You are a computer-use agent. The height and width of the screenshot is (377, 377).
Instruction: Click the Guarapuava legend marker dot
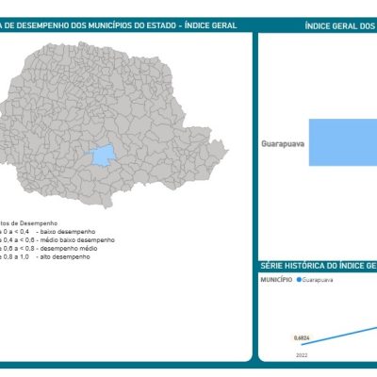tap(299, 279)
